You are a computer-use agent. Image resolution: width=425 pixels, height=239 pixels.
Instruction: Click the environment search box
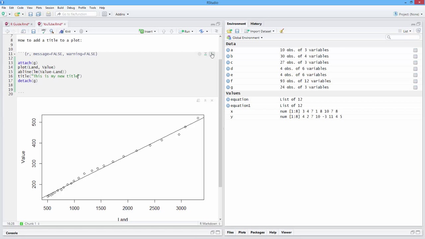click(403, 37)
